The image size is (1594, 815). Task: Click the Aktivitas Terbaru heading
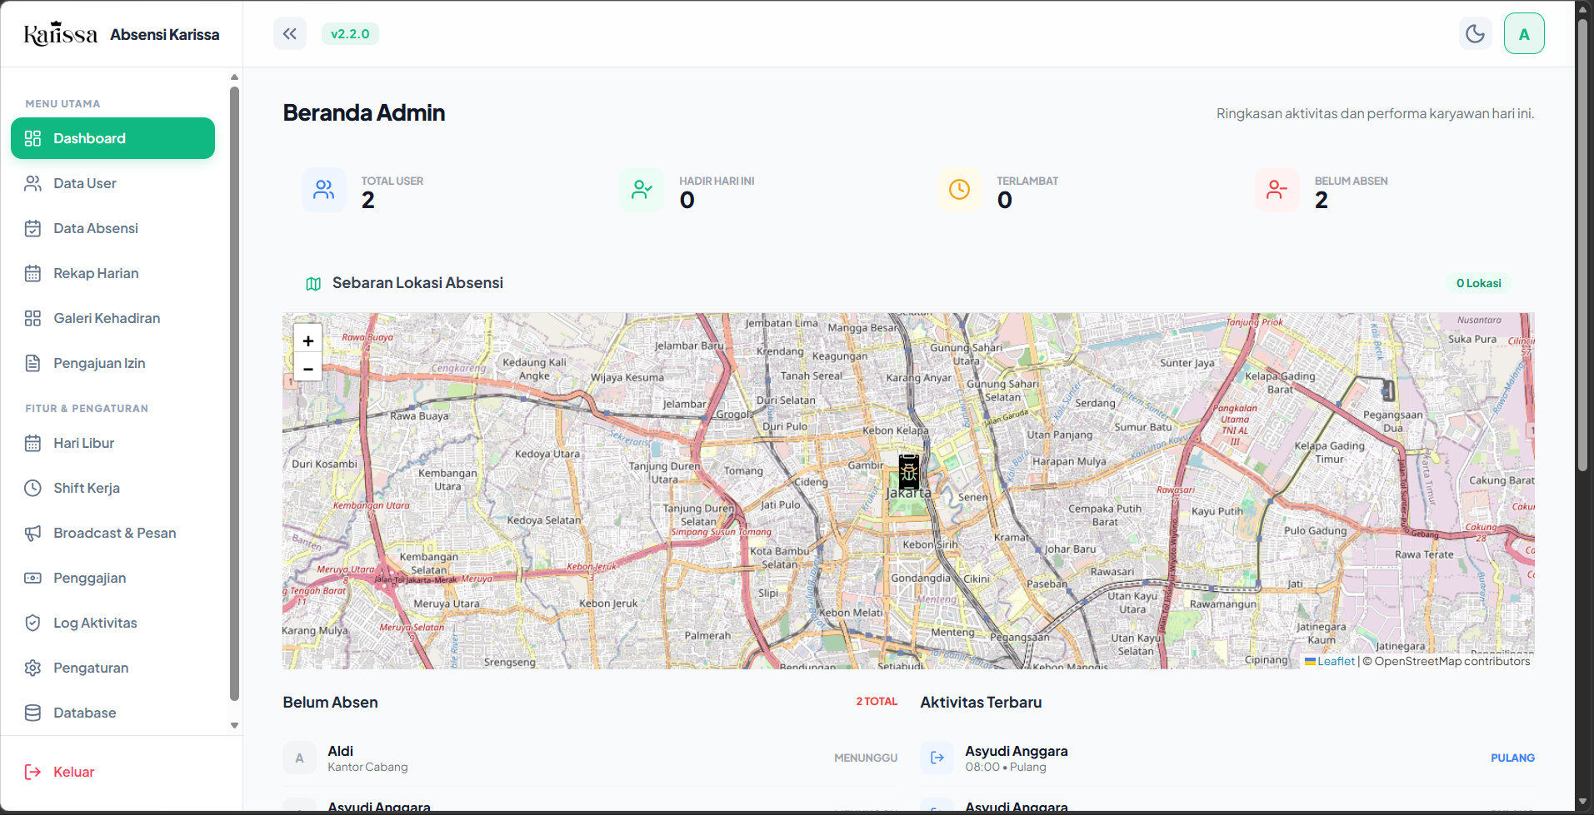(x=981, y=702)
